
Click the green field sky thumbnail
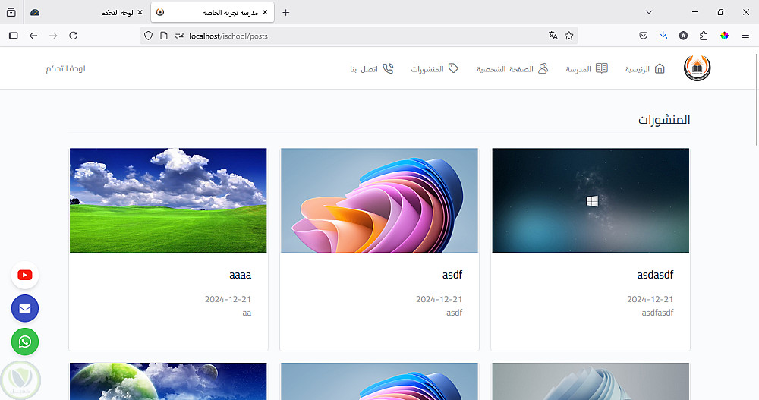point(168,200)
